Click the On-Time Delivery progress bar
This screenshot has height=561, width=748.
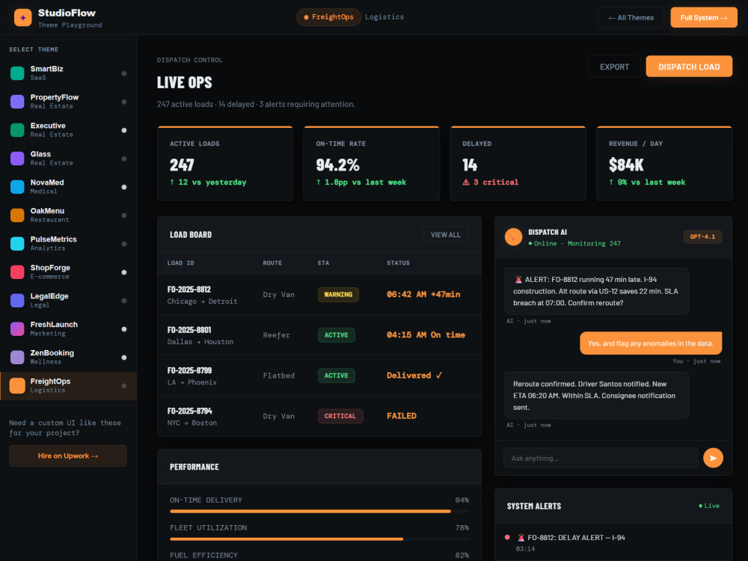point(319,512)
